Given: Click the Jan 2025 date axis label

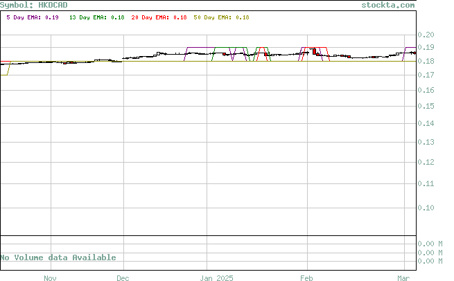Looking at the screenshot, I should (x=216, y=278).
